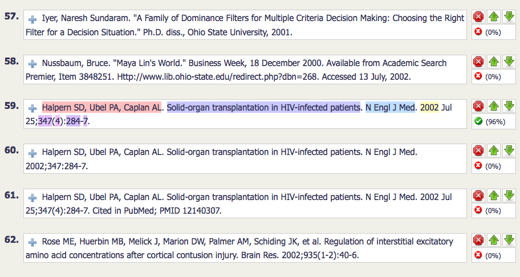Delete reference 60 using red X icon

point(478,151)
